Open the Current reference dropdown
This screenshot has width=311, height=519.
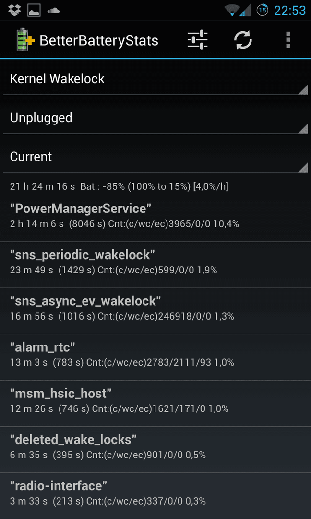(155, 157)
